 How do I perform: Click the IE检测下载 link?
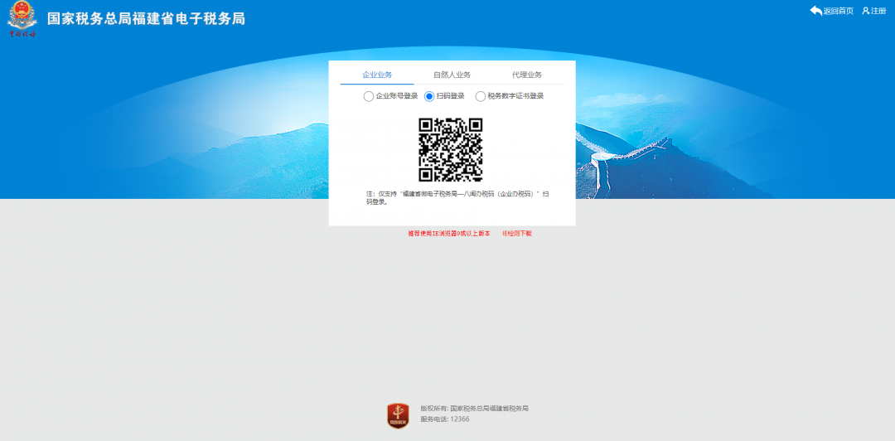517,234
